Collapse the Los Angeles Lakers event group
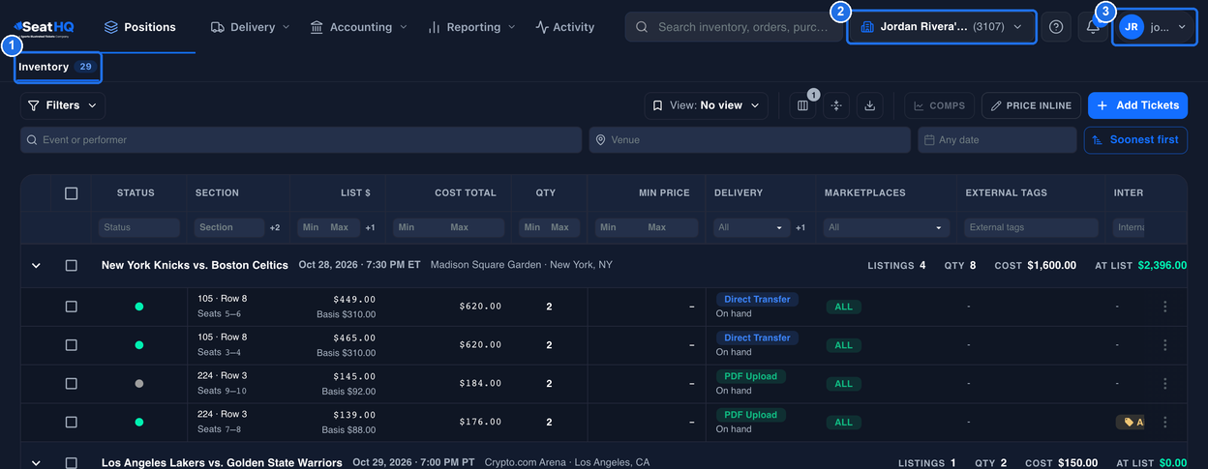Image resolution: width=1208 pixels, height=469 pixels. point(36,463)
